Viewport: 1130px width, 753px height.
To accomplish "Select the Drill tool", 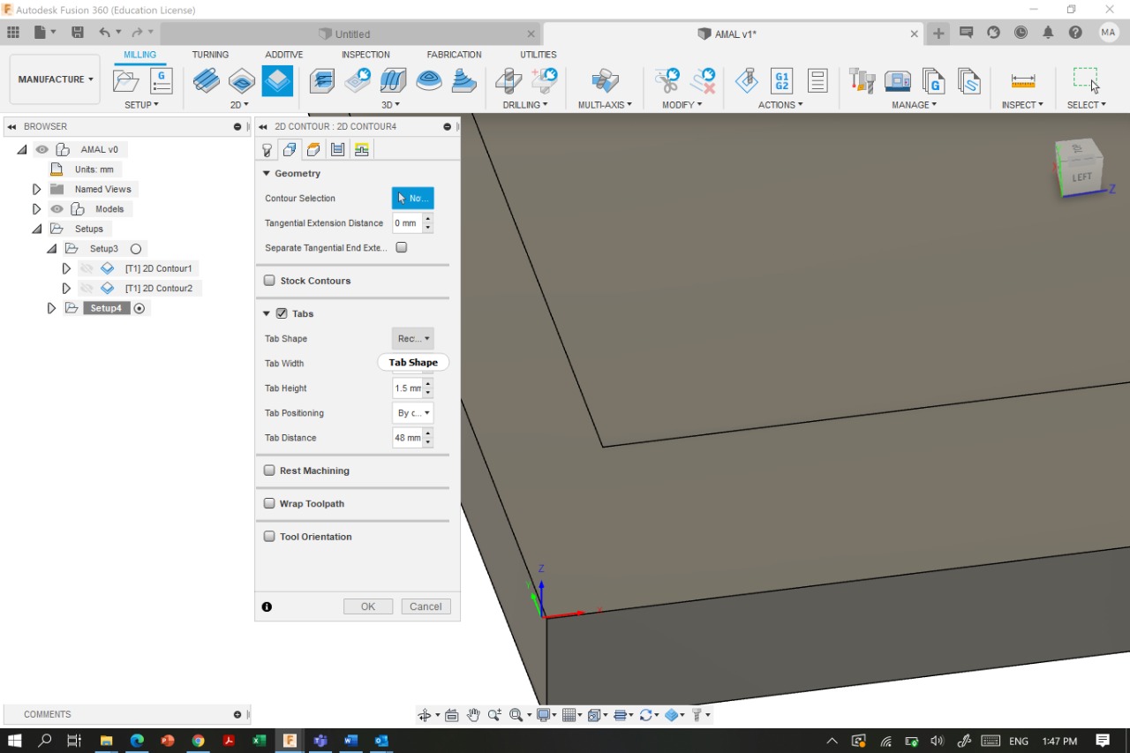I will point(508,81).
